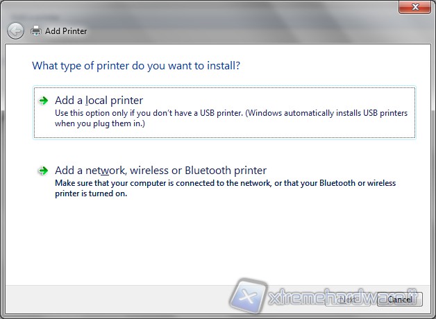
Task: Click the blue X logo in the watermark
Action: (249, 296)
